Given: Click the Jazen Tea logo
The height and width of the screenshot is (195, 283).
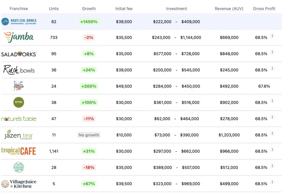Looking at the screenshot, I should pyautogui.click(x=19, y=135).
